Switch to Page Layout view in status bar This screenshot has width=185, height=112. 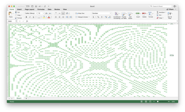coord(146,102)
